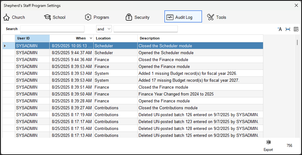Click the font size adjustment icon

tap(280, 29)
